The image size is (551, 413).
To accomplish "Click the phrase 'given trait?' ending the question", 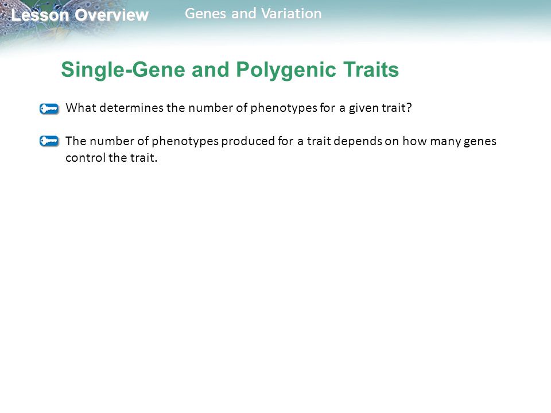I will (x=380, y=108).
